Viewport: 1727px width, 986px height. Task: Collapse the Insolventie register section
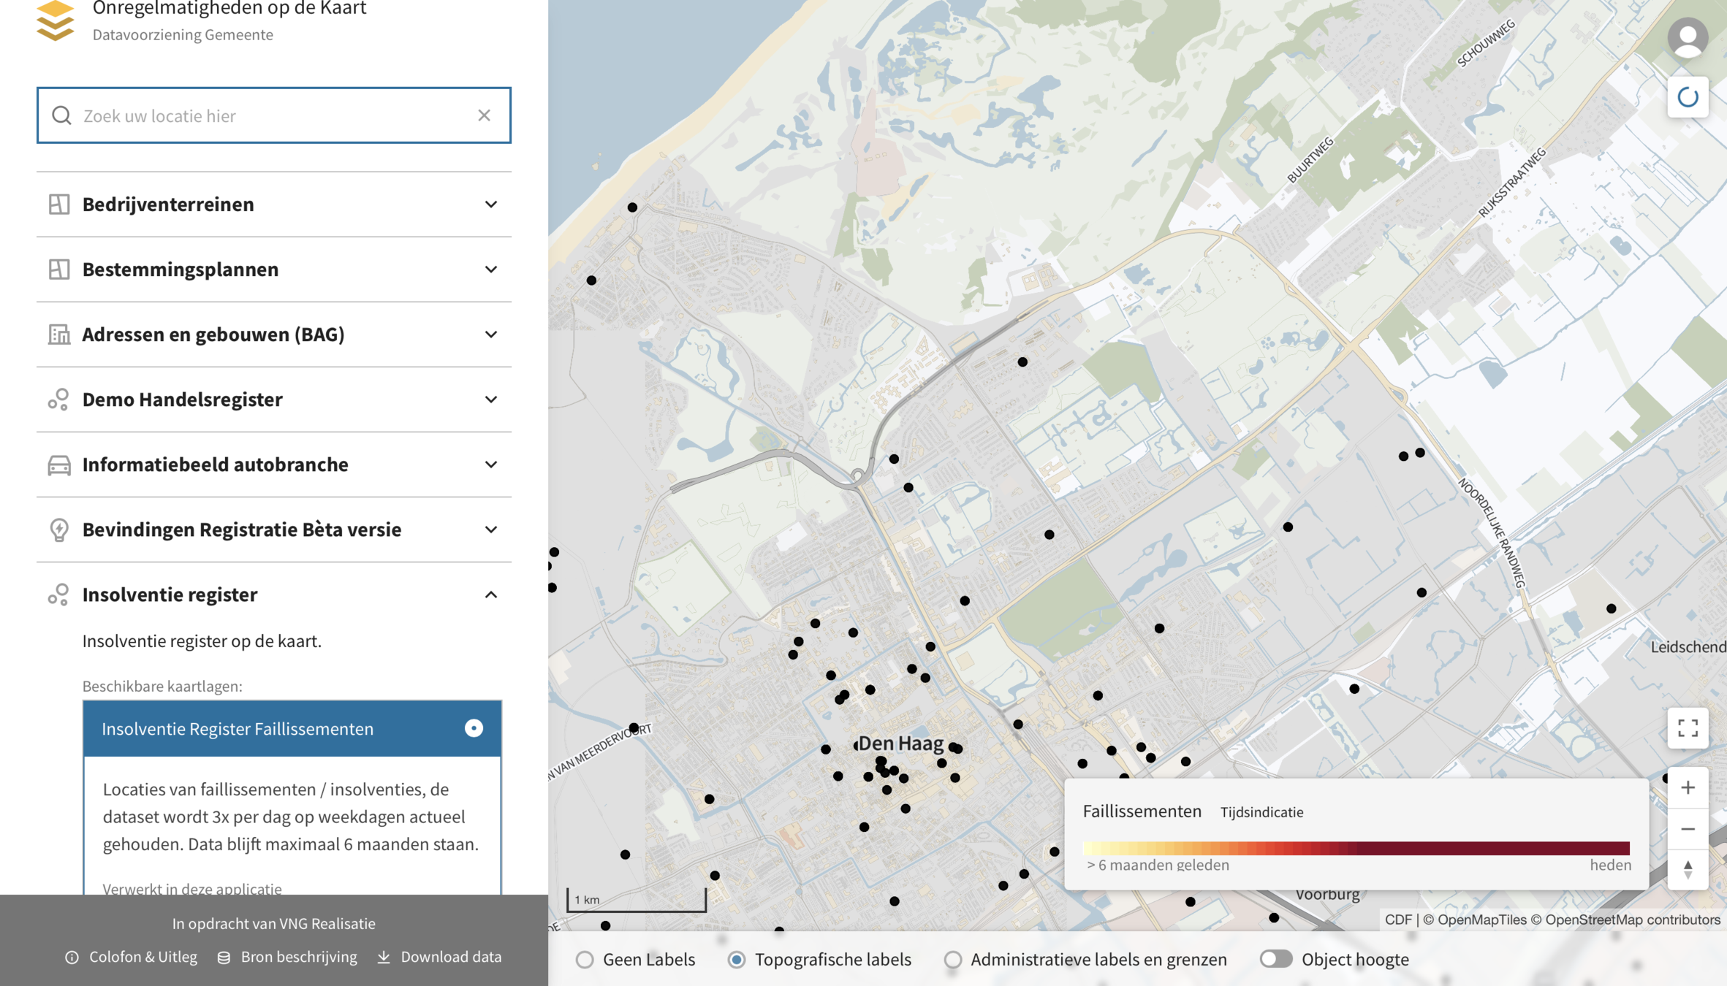tap(490, 595)
